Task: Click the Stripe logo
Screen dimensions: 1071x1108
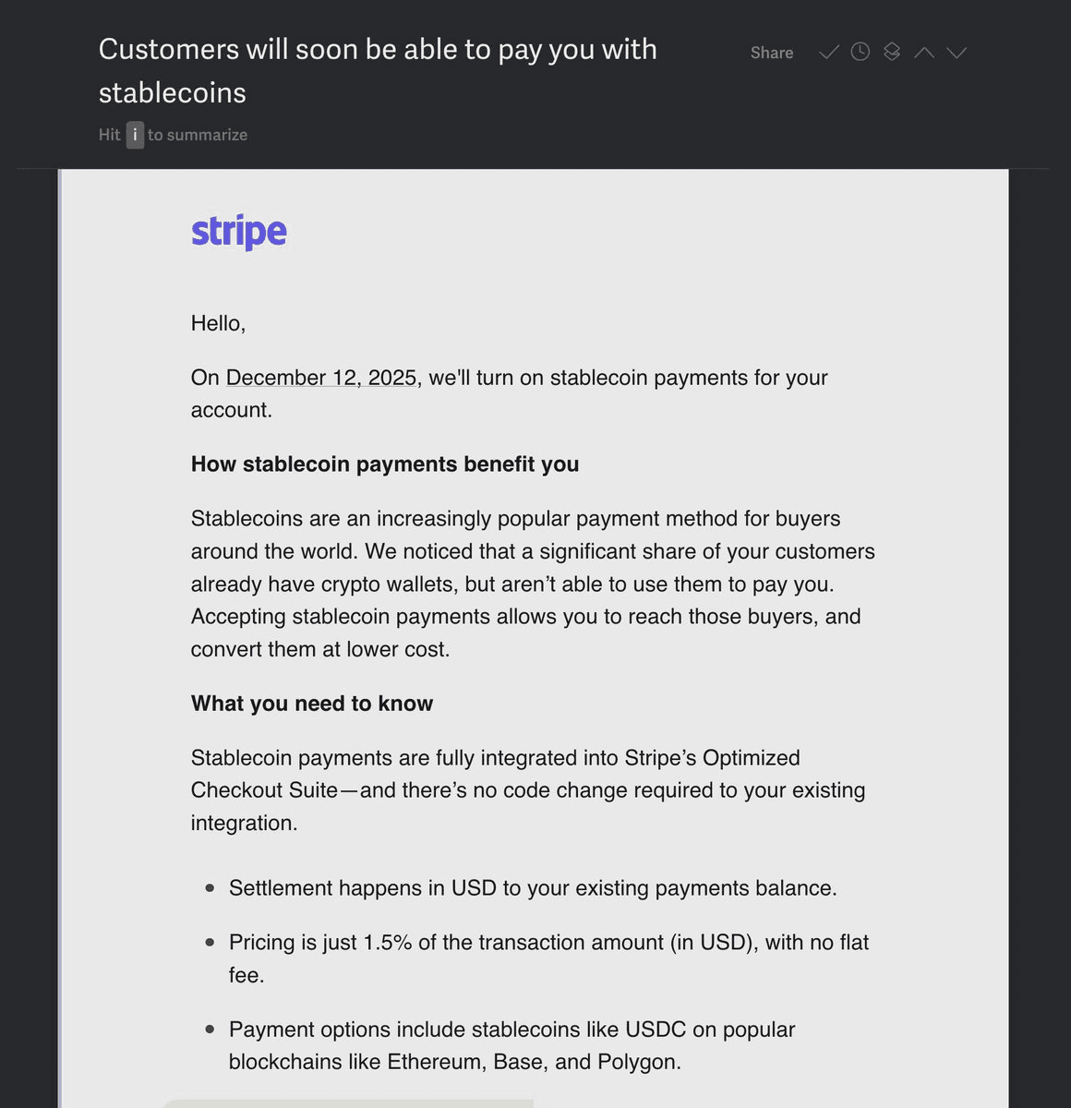Action: (x=239, y=232)
